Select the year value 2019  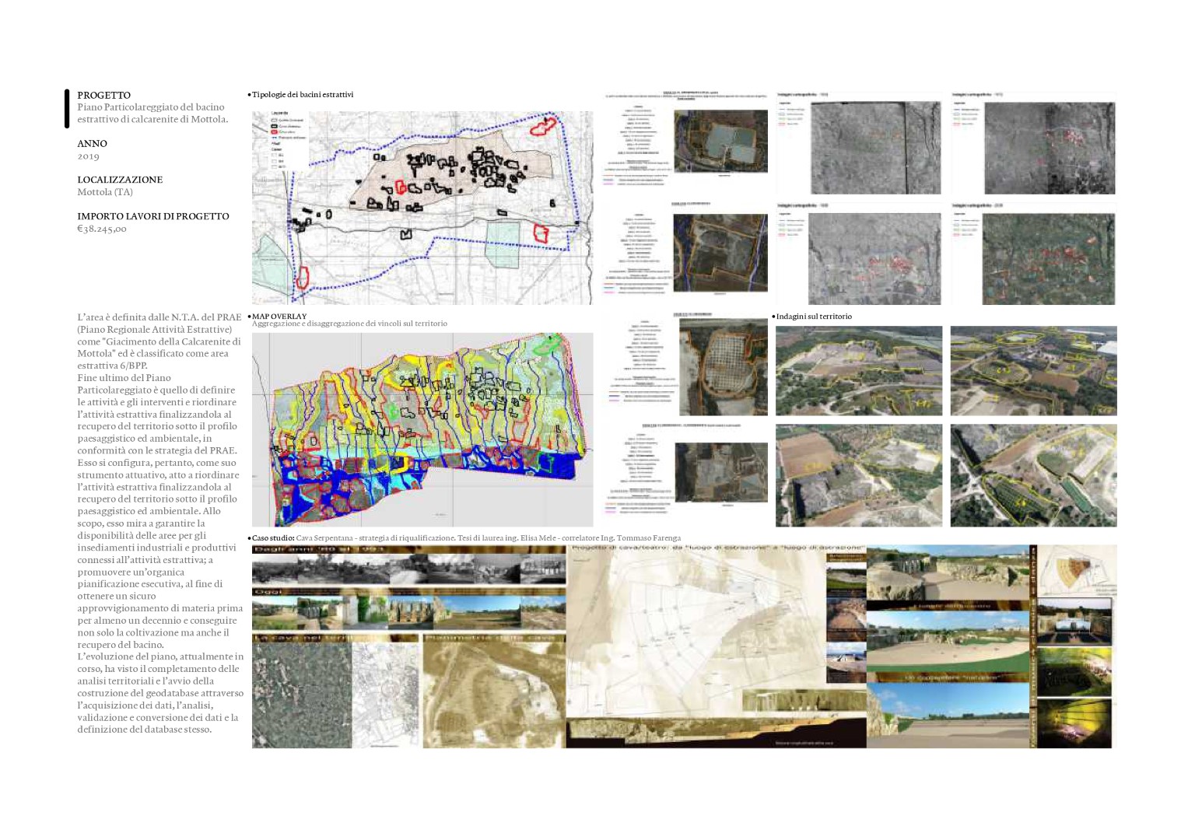tap(88, 156)
